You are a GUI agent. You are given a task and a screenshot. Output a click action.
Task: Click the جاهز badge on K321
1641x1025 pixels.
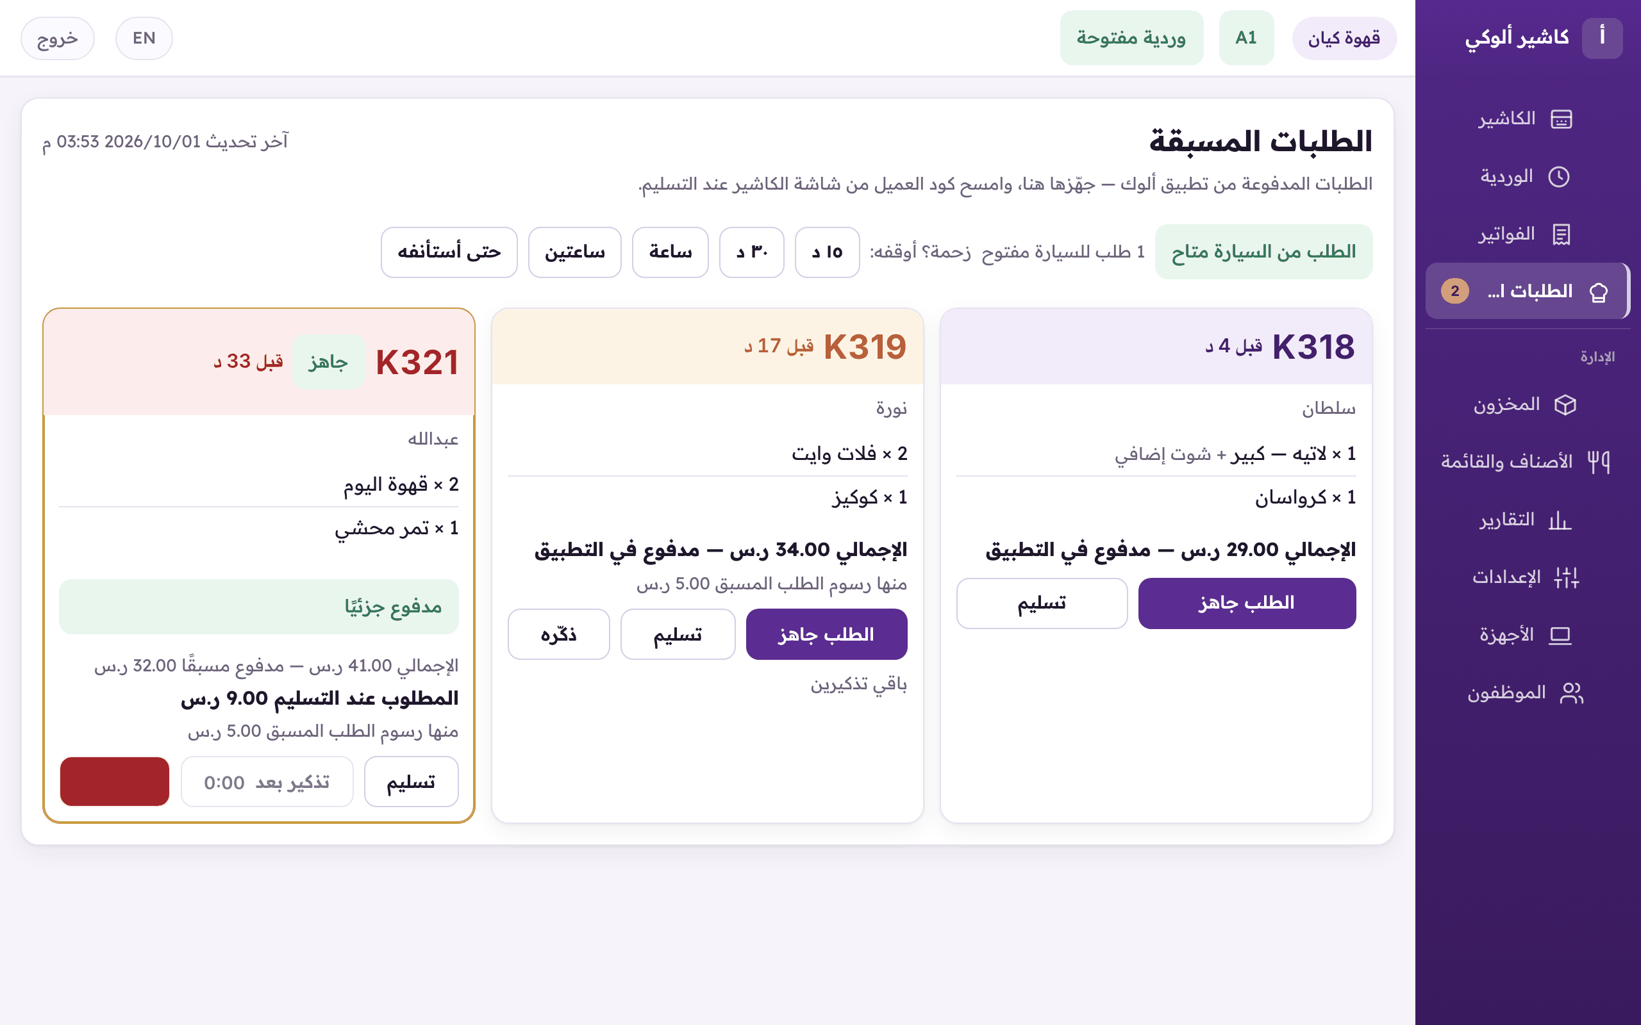[328, 362]
